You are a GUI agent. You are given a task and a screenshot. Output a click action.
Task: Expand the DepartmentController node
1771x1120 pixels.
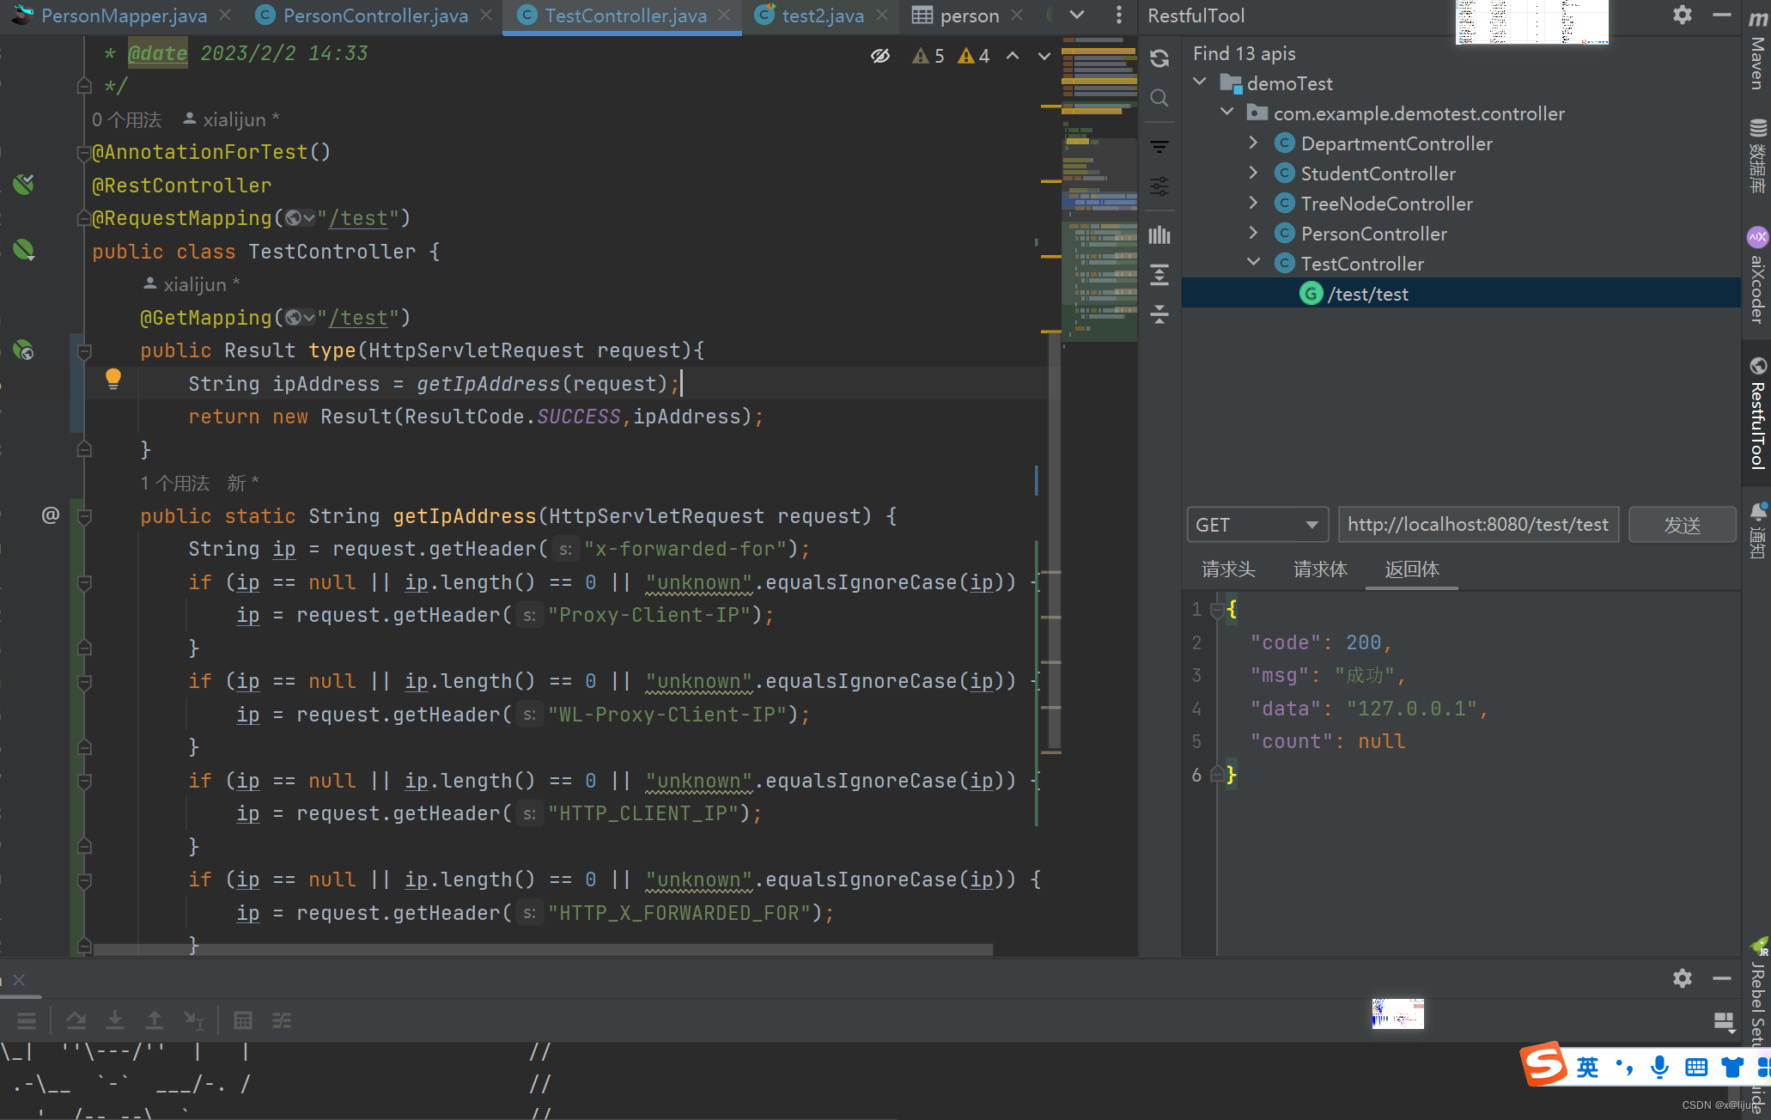pyautogui.click(x=1254, y=143)
